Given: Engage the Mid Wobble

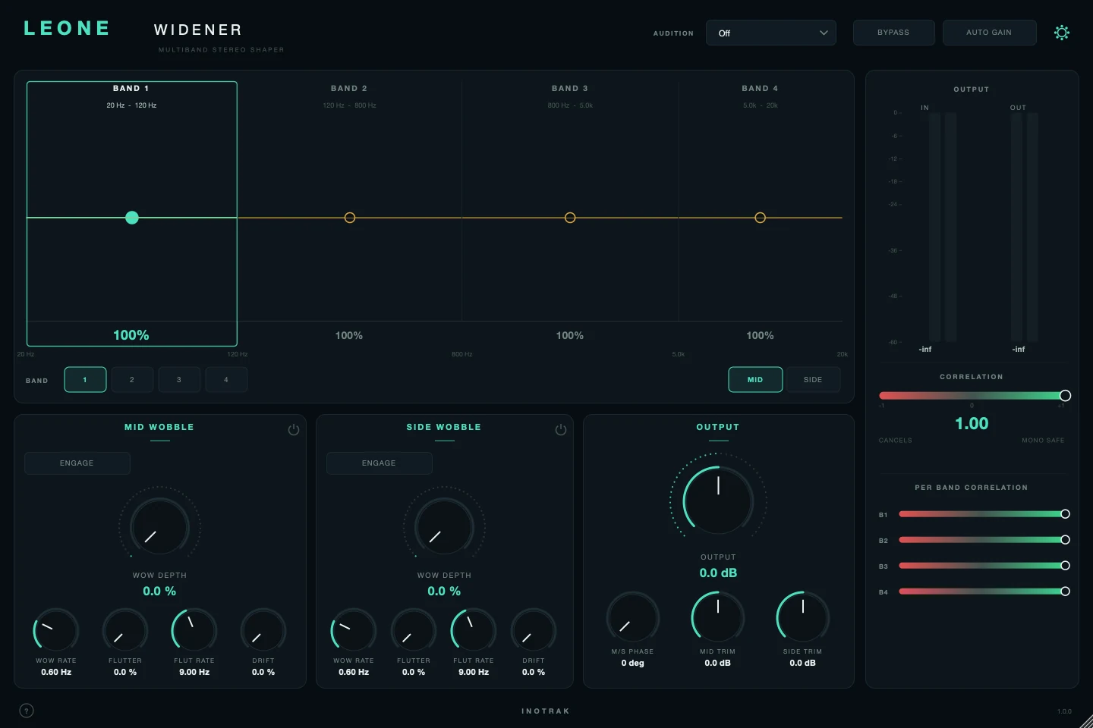Looking at the screenshot, I should (77, 463).
